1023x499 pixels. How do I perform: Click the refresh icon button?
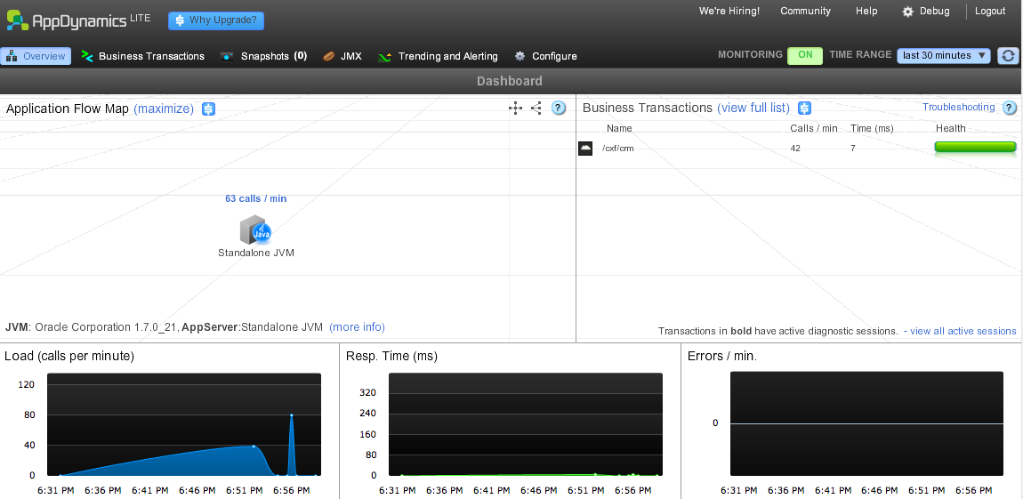click(1008, 55)
